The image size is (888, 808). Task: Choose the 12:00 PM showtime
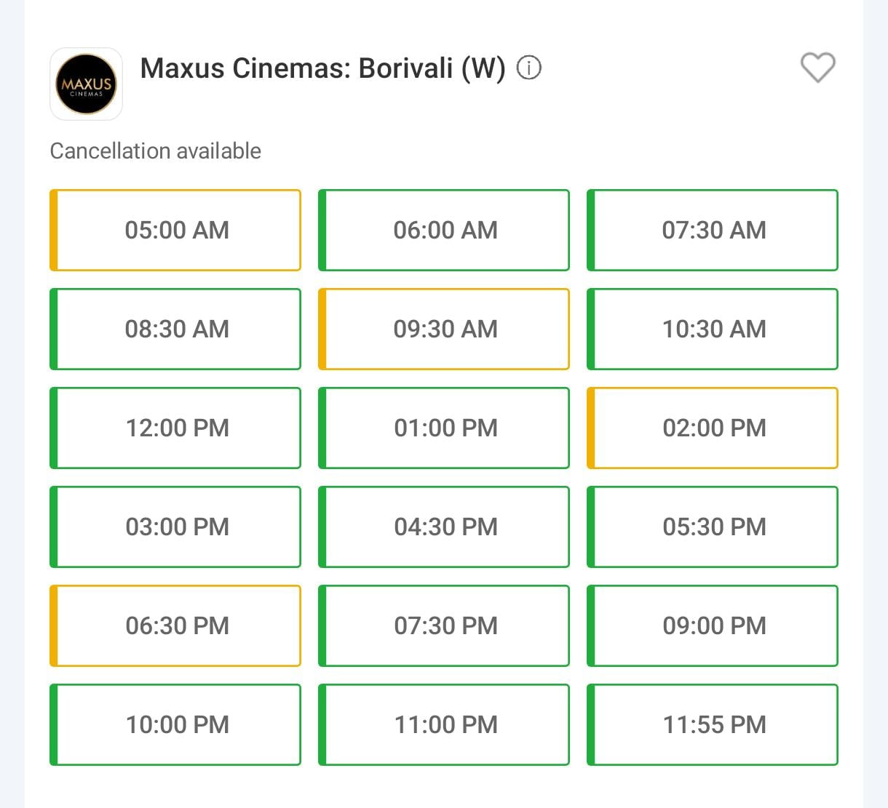[176, 428]
